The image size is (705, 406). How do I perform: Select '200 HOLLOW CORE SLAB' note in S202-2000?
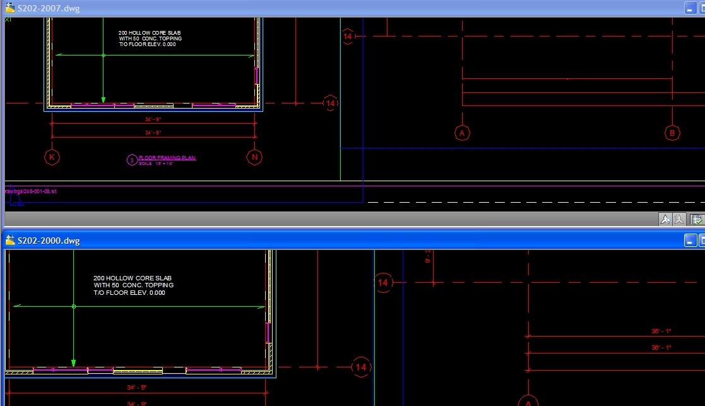point(132,278)
